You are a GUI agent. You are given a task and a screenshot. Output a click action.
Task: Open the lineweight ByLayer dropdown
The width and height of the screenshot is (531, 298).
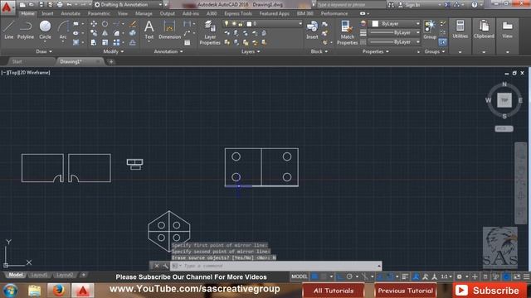[x=395, y=33]
